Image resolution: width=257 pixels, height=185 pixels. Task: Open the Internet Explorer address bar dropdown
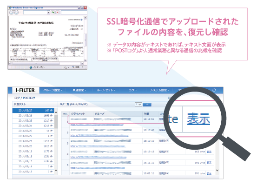(x=48, y=13)
